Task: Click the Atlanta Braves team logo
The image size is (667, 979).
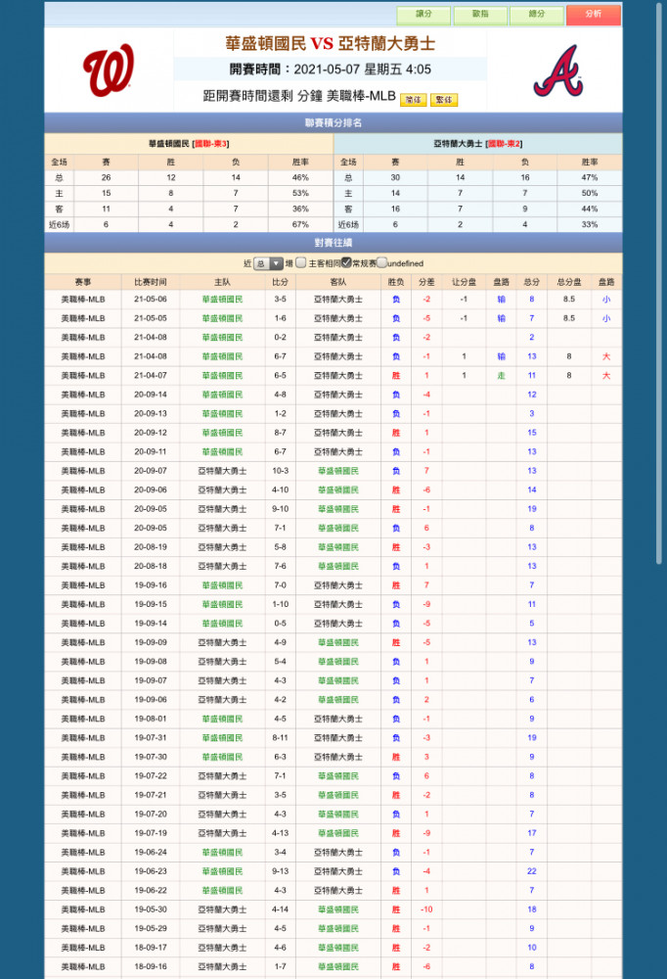Action: (x=558, y=70)
